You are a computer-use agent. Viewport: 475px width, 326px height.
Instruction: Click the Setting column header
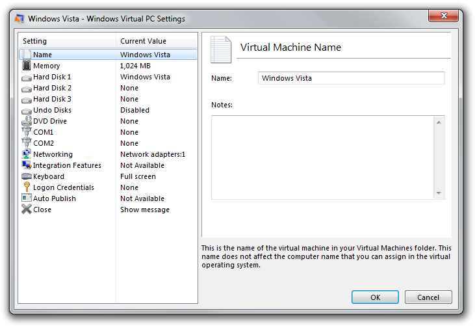pyautogui.click(x=67, y=41)
